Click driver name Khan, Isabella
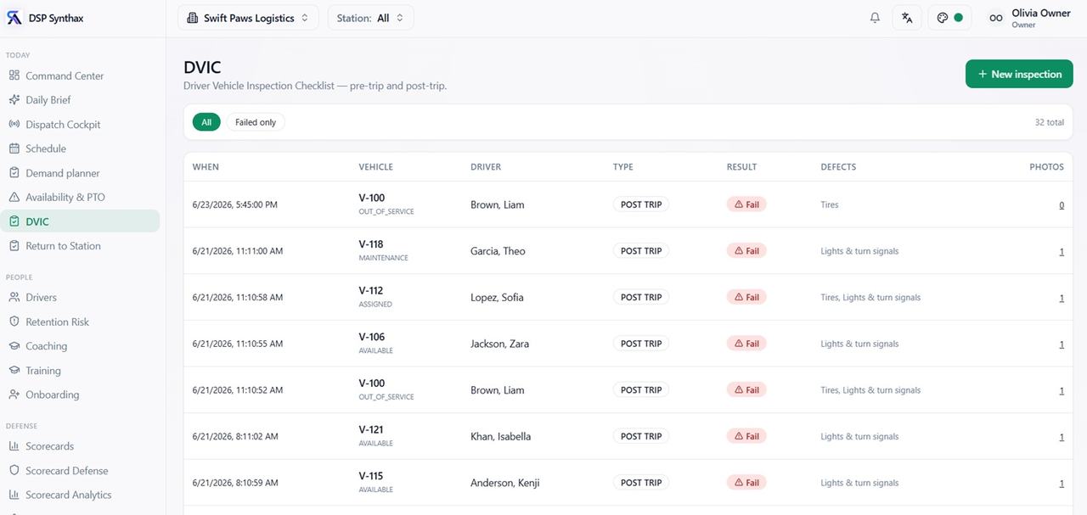This screenshot has height=515, width=1087. coord(500,437)
